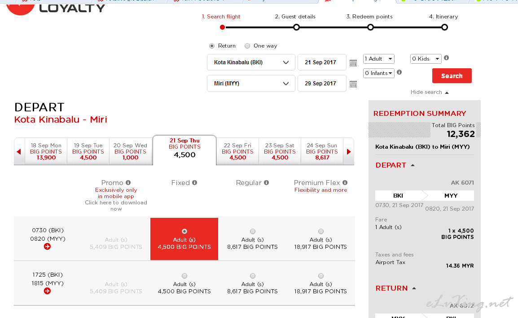Collapse the search panel with Hide search
The height and width of the screenshot is (318, 518).
(430, 92)
